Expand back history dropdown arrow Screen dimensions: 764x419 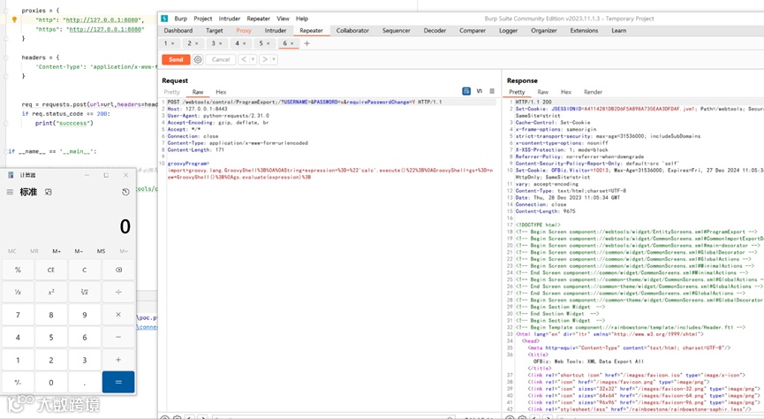tap(253, 59)
